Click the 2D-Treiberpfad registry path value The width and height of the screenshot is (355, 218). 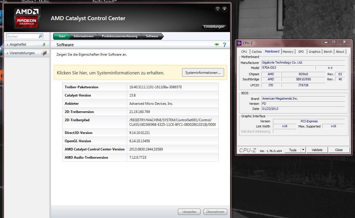coord(173,122)
